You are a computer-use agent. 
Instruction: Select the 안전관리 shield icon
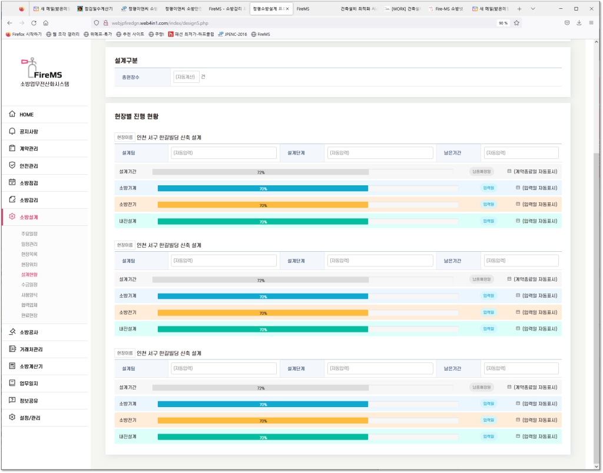pyautogui.click(x=12, y=165)
